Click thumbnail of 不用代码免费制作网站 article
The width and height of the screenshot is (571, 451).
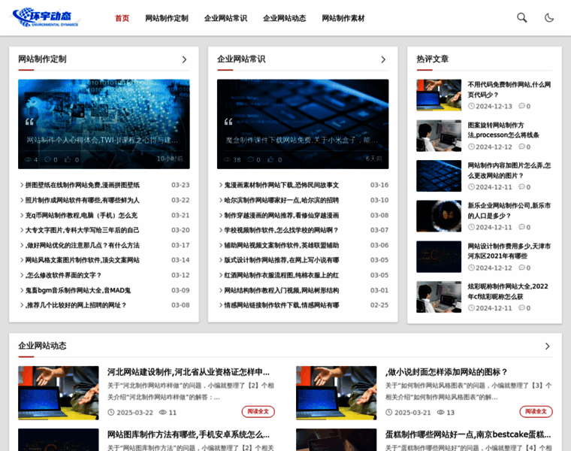(439, 95)
